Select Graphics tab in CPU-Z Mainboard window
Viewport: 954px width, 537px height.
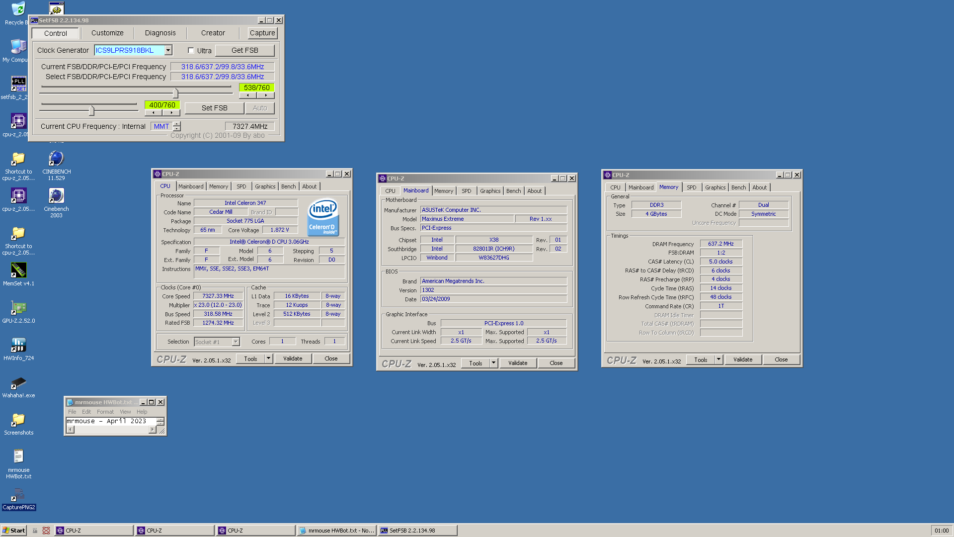point(490,191)
